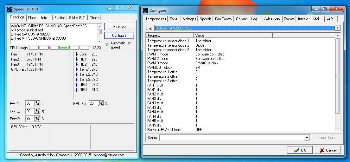
Task: Click the properties list vertical scrollbar thumb
Action: [x=338, y=76]
